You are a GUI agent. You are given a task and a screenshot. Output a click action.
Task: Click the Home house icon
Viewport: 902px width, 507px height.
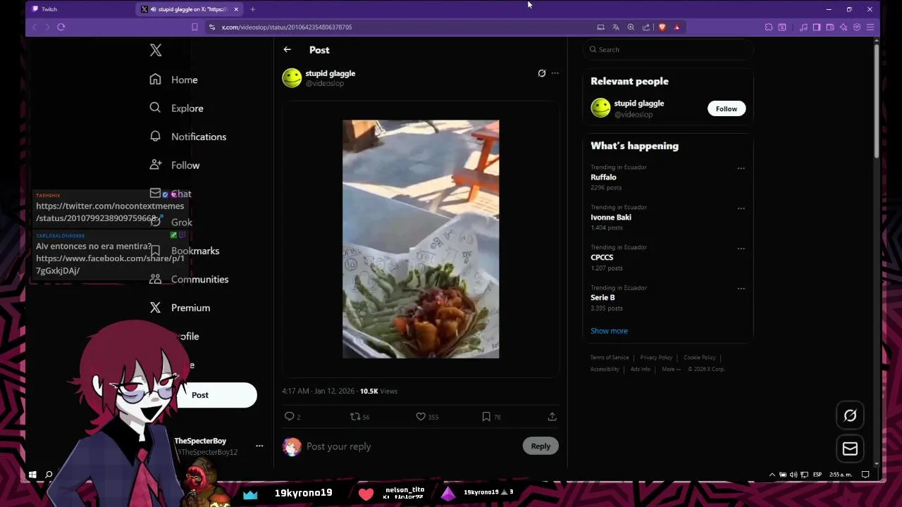coord(155,80)
